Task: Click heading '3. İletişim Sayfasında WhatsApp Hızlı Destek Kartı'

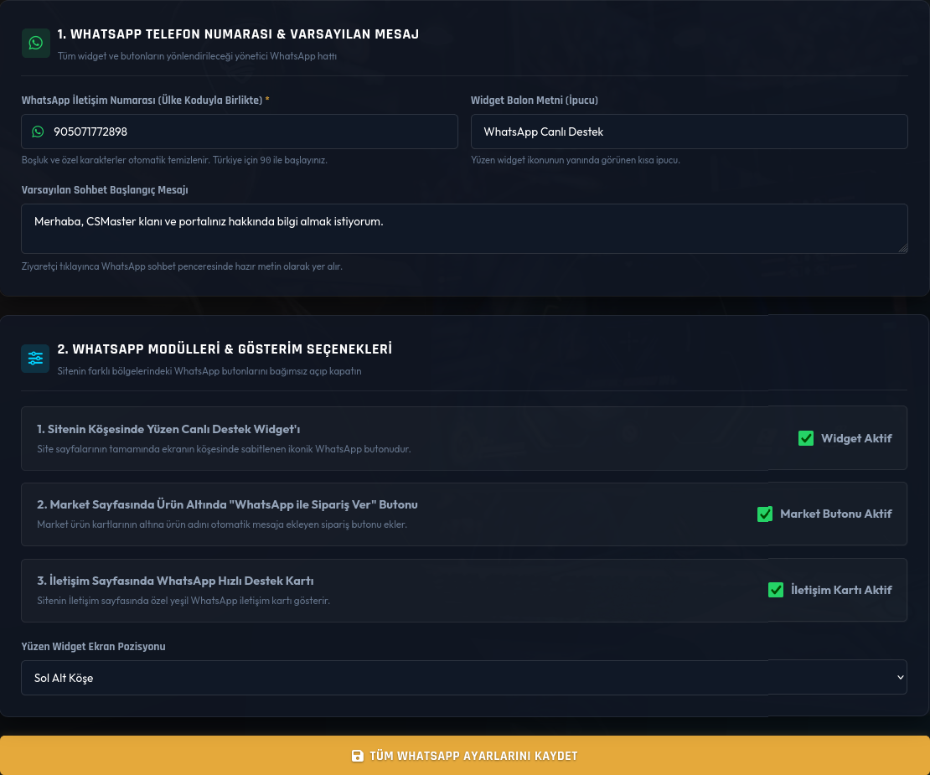Action: [x=176, y=581]
